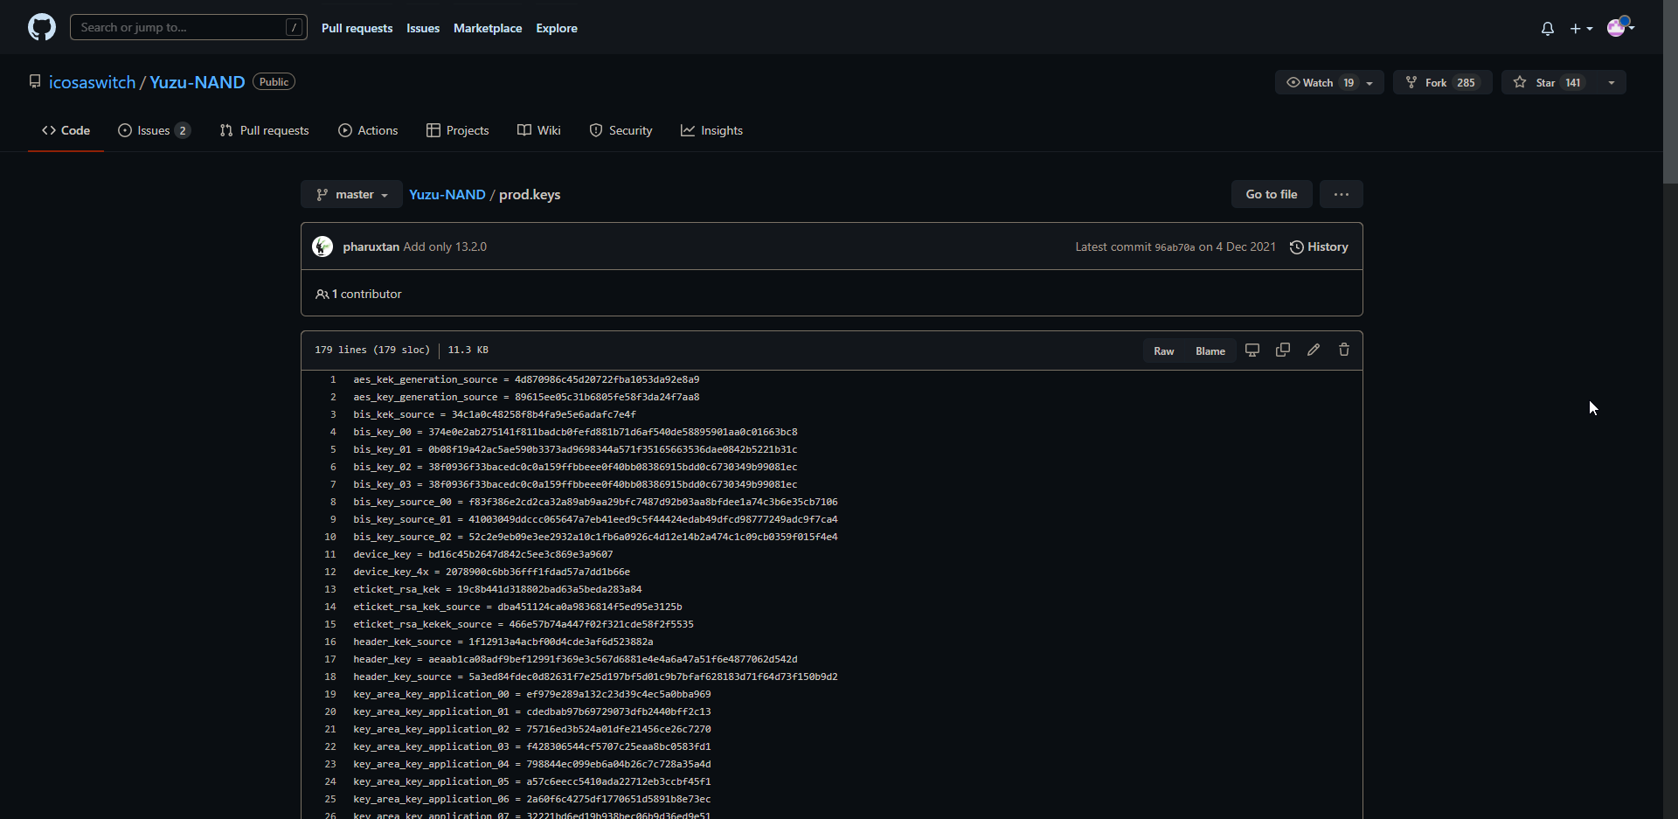Open pharuxtan's avatar
1678x819 pixels.
(x=322, y=246)
